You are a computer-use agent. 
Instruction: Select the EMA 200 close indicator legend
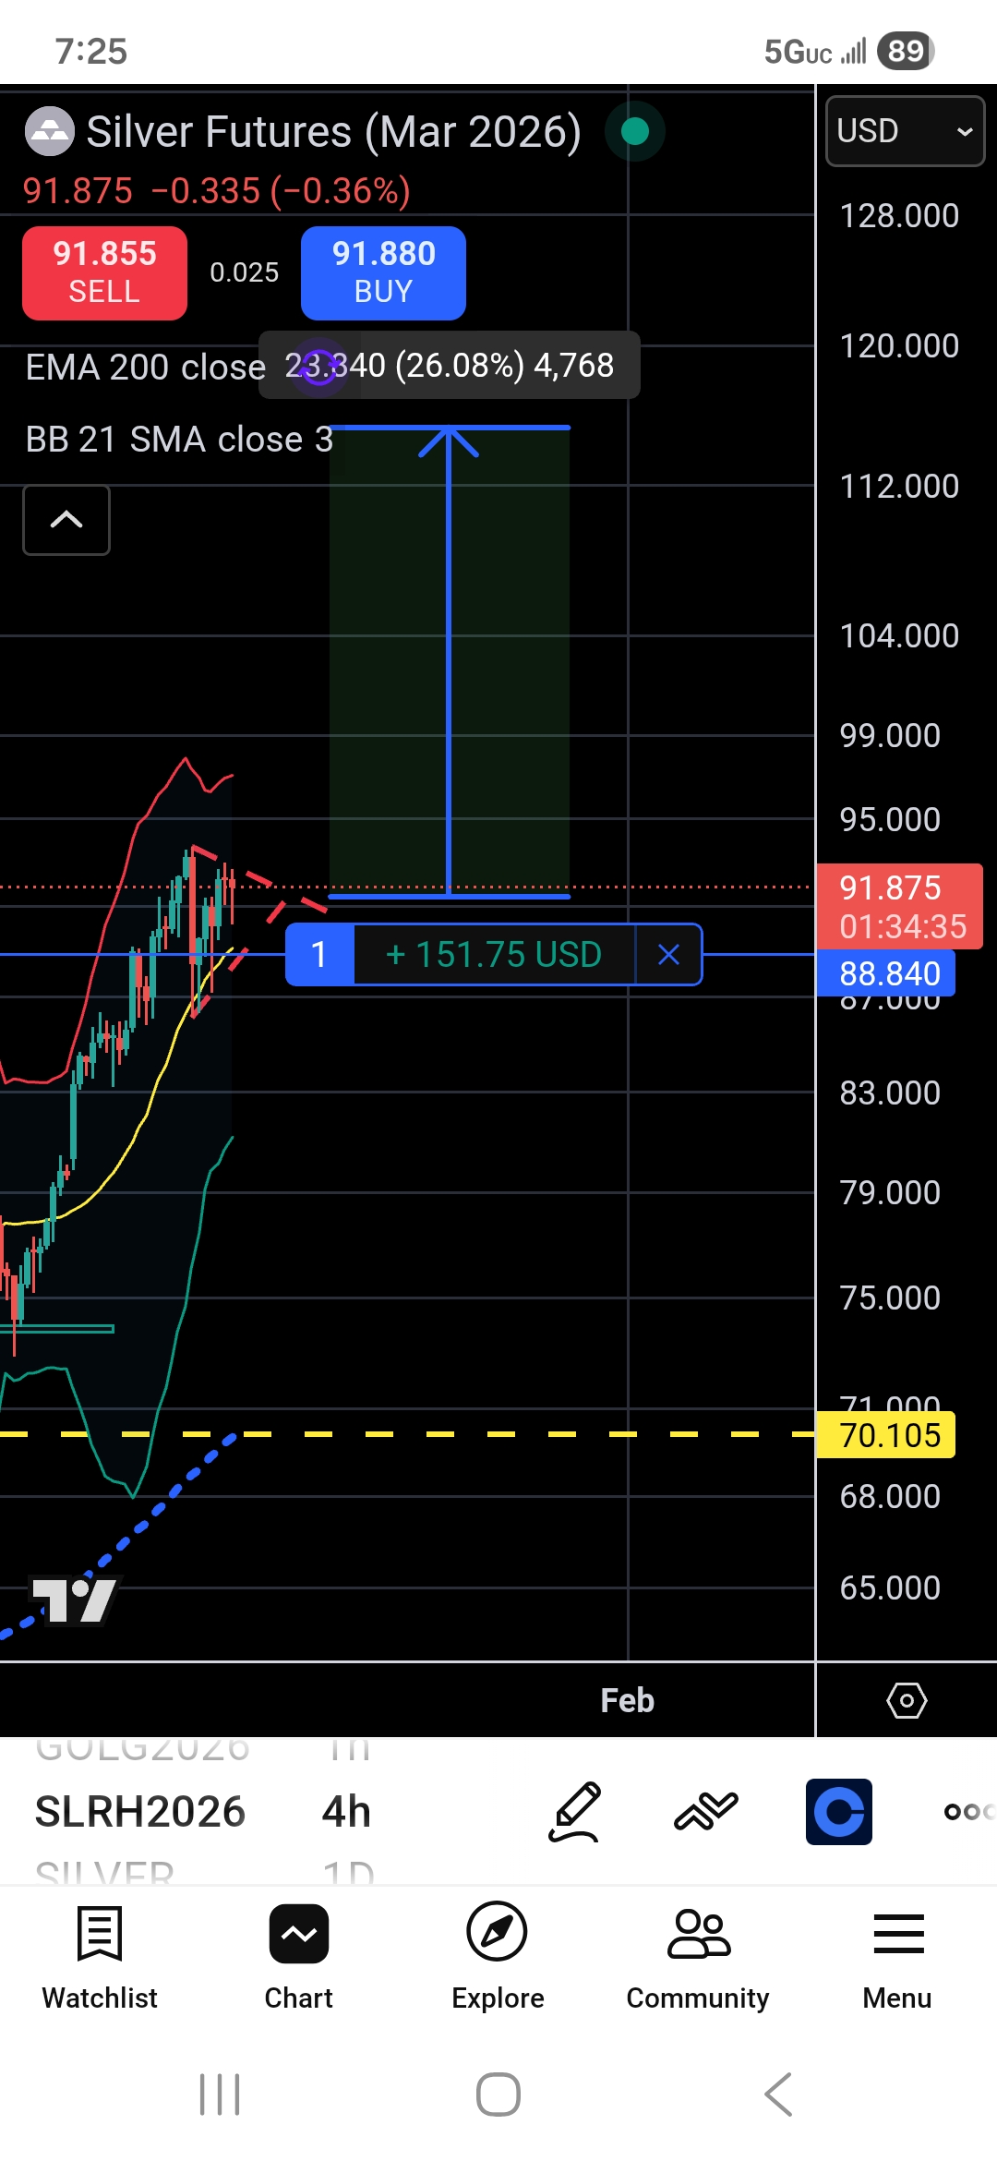146,367
